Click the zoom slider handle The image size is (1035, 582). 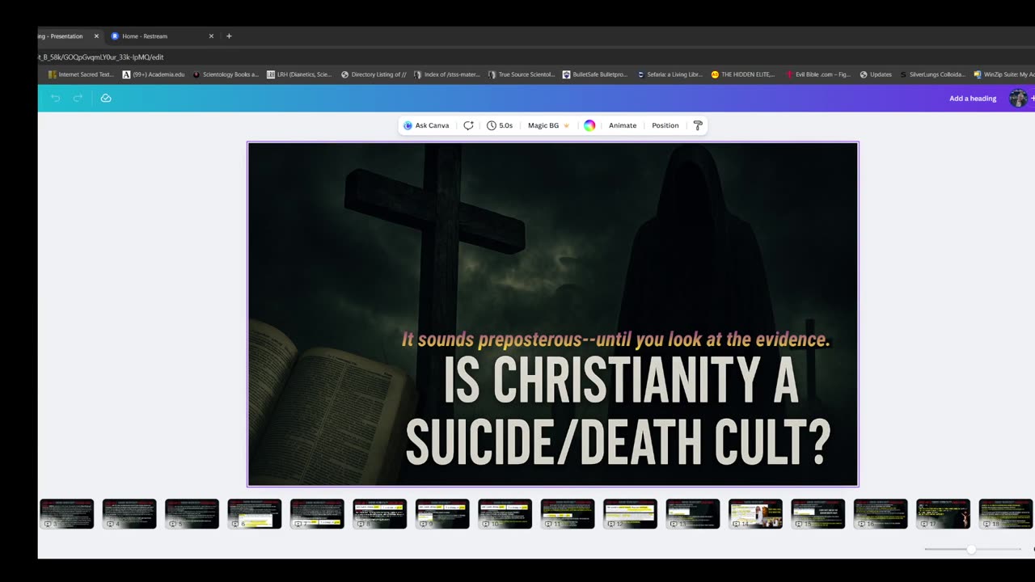tap(971, 549)
